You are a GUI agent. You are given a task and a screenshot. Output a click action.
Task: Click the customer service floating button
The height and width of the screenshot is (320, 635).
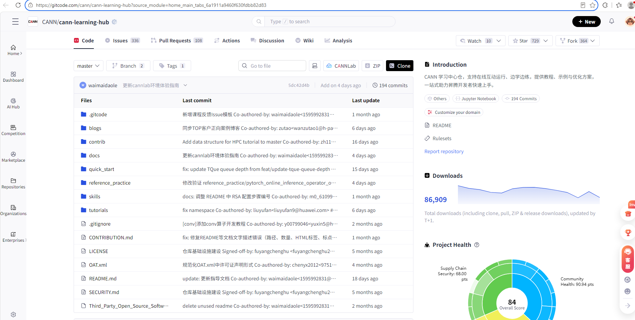pos(628,259)
